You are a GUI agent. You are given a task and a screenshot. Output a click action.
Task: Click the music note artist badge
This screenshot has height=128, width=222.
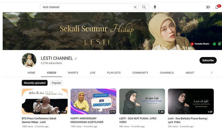(76, 59)
